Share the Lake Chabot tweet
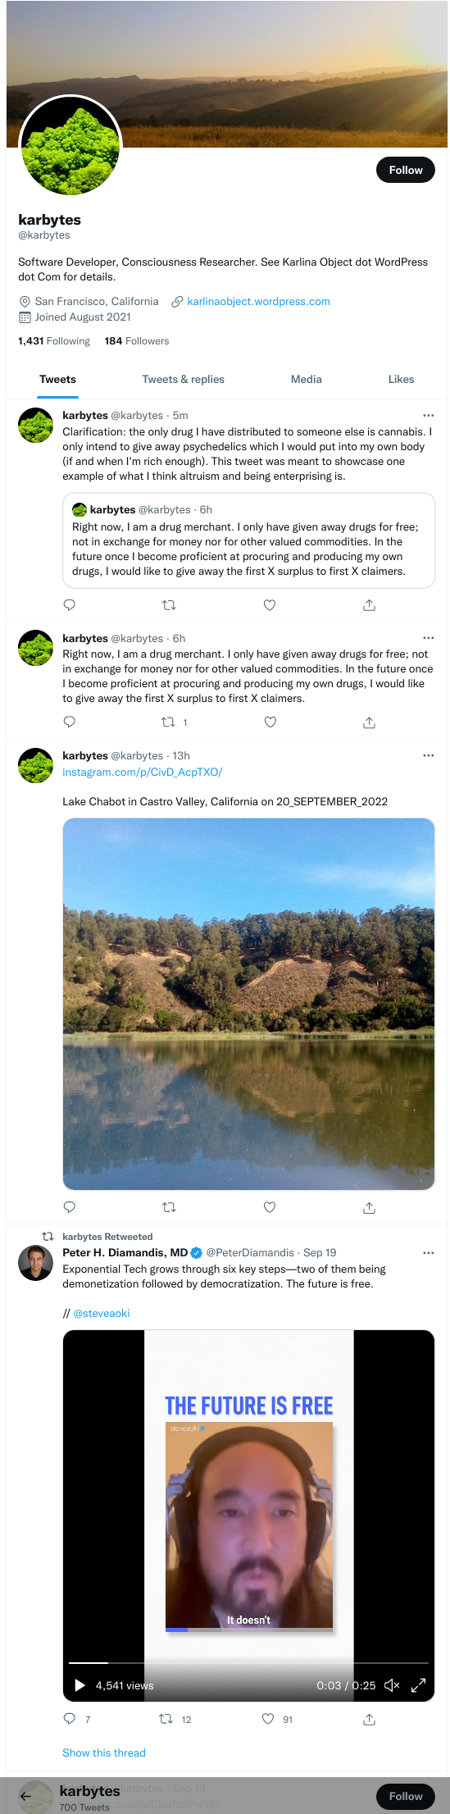450x1814 pixels. 370,1207
